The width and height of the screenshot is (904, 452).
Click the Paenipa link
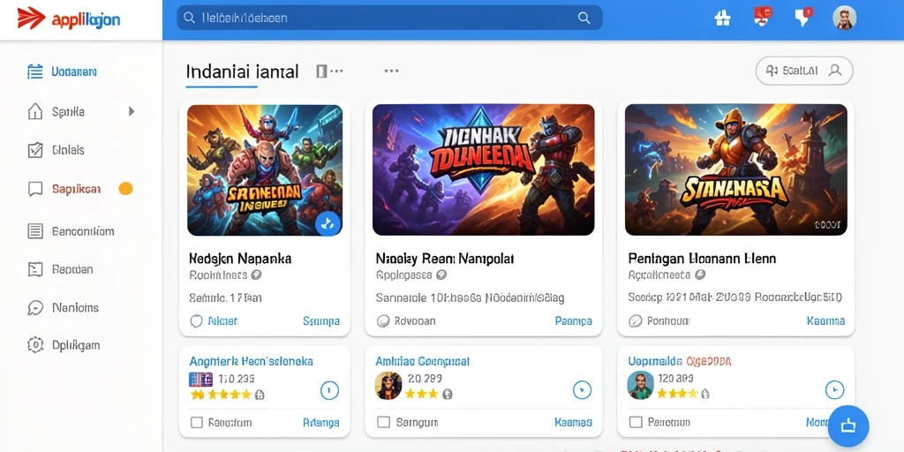[574, 321]
